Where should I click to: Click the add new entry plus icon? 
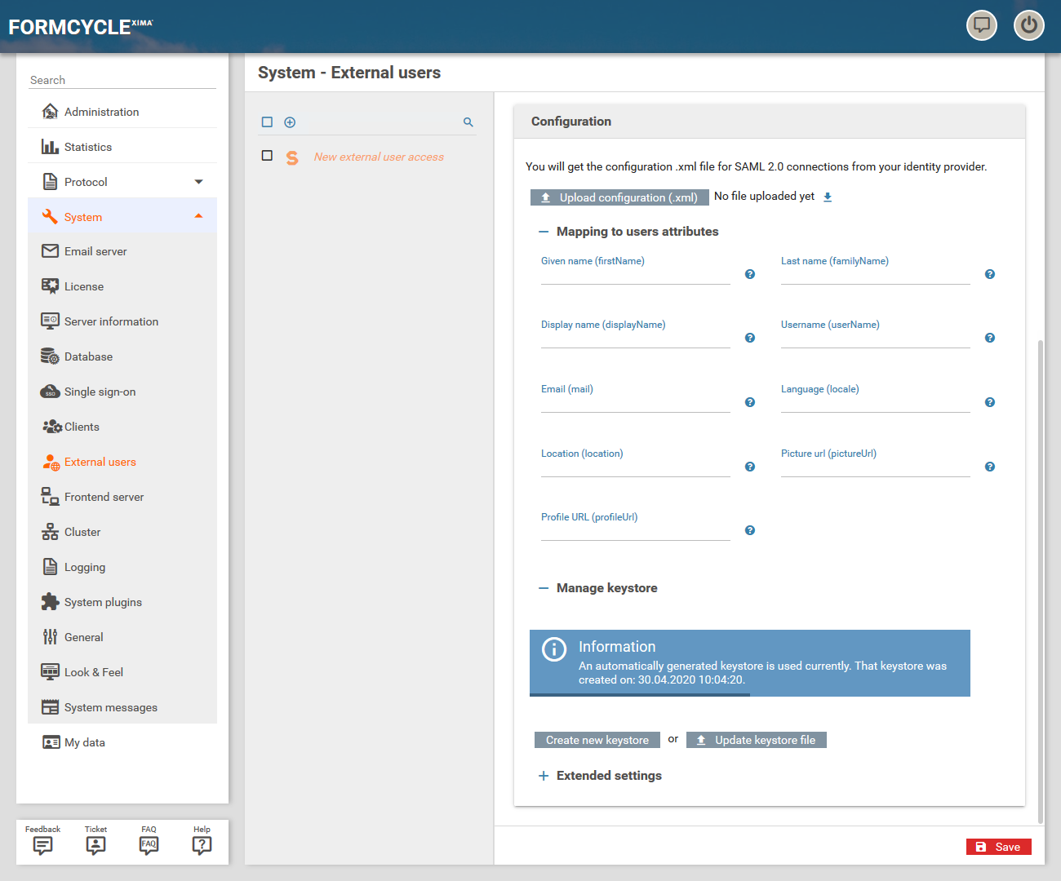[x=290, y=122]
